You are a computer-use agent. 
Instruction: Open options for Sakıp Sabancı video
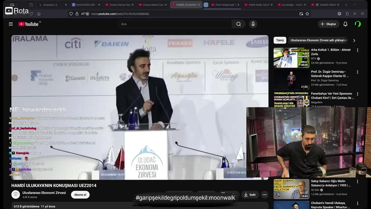[x=357, y=181]
